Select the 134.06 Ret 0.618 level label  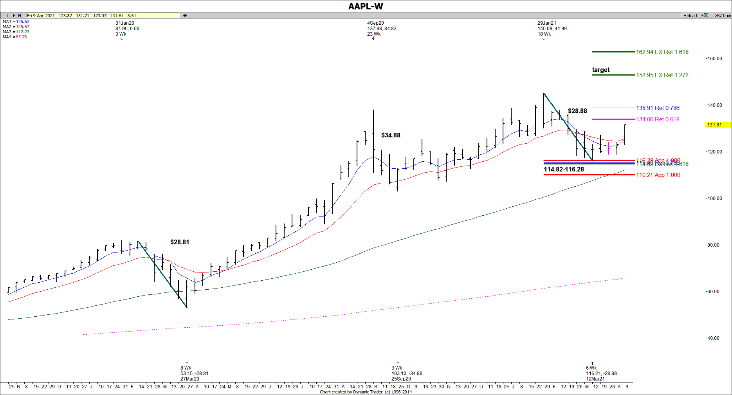658,119
